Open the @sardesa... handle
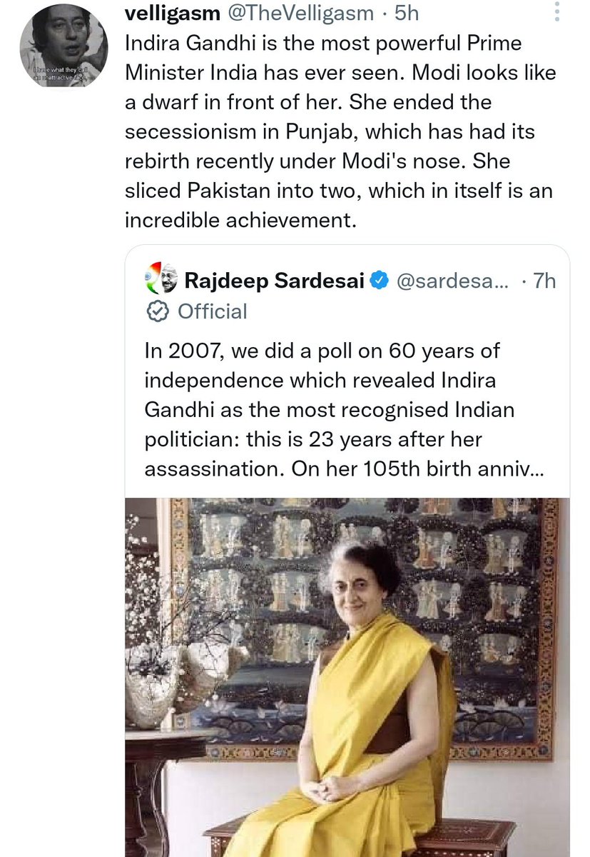The height and width of the screenshot is (857, 590). [x=451, y=281]
